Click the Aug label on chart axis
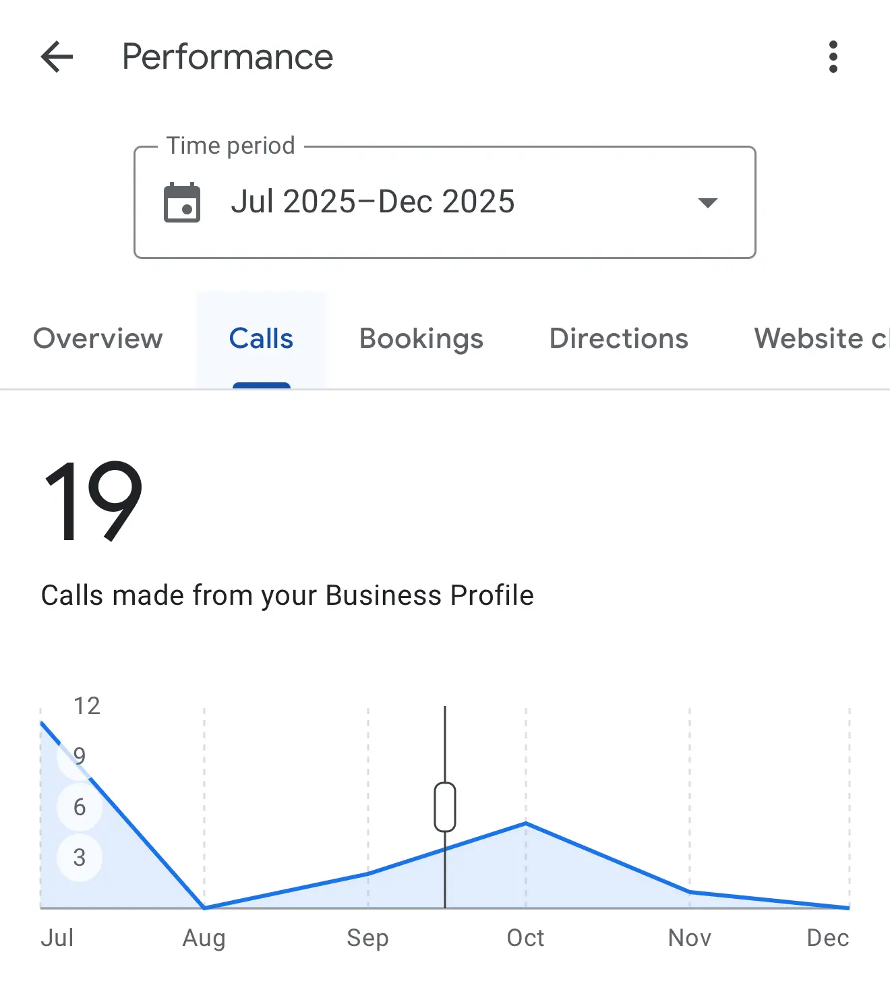Viewport: 890px width, 1002px height. [x=204, y=938]
